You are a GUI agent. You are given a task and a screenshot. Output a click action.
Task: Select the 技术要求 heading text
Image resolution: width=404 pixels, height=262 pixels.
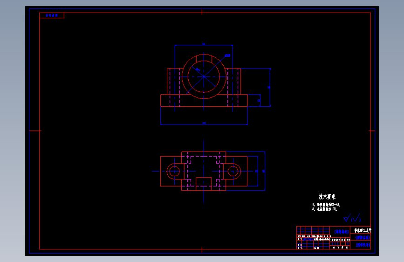point(327,197)
